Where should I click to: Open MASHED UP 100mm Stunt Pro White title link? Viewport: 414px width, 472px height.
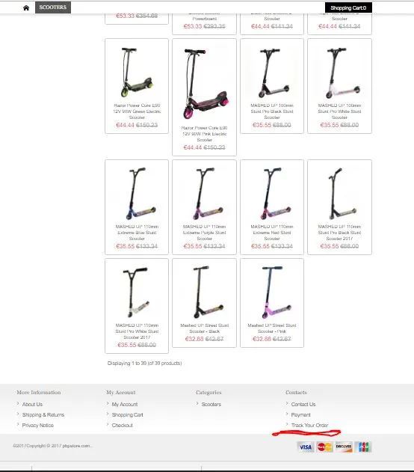pos(339,111)
